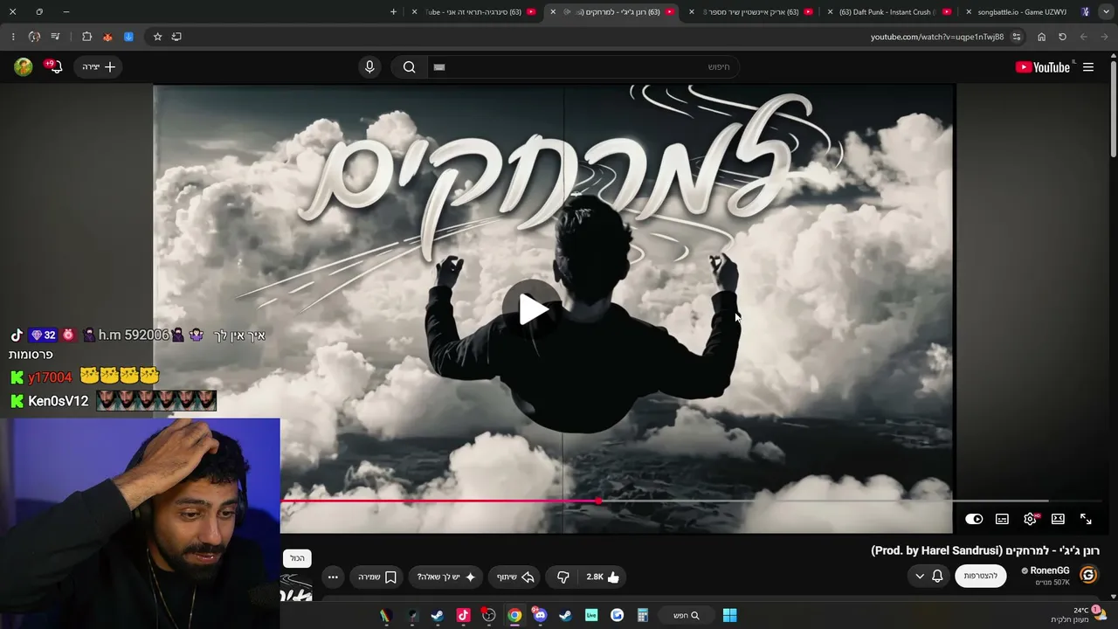This screenshot has height=629, width=1118.
Task: Share the video via the שיתוף button
Action: (515, 577)
